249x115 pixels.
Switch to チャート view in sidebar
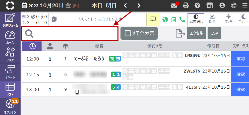(10, 72)
